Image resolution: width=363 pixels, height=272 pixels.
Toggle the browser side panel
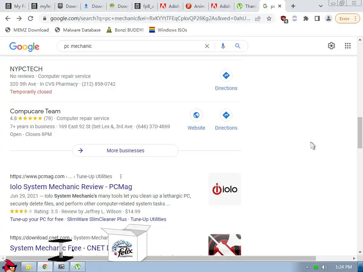[317, 18]
